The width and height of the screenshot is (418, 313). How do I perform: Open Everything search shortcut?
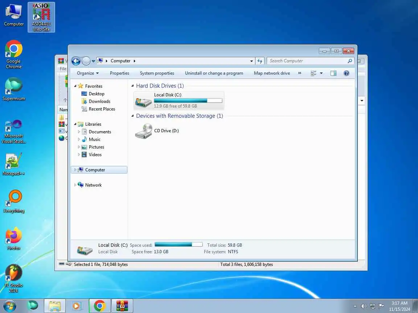point(13,201)
